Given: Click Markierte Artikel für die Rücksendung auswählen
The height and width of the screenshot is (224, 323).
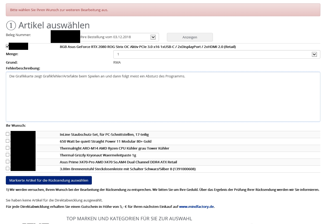Looking at the screenshot, I should [49, 180].
